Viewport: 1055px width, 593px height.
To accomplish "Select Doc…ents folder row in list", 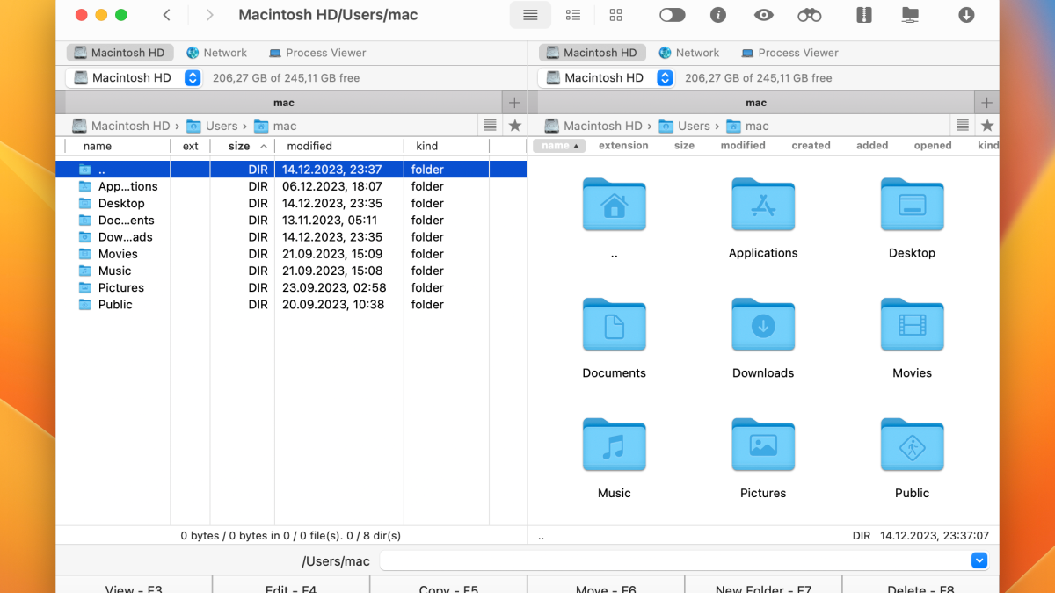I will 291,221.
